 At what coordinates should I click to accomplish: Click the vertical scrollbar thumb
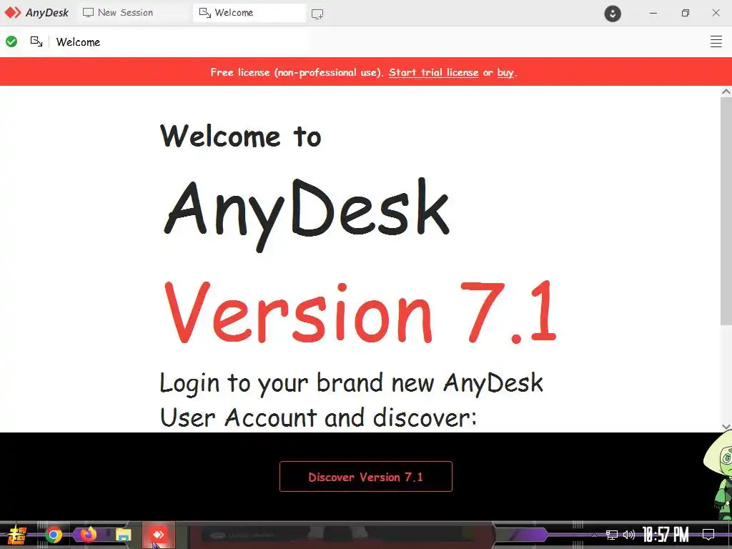(726, 211)
